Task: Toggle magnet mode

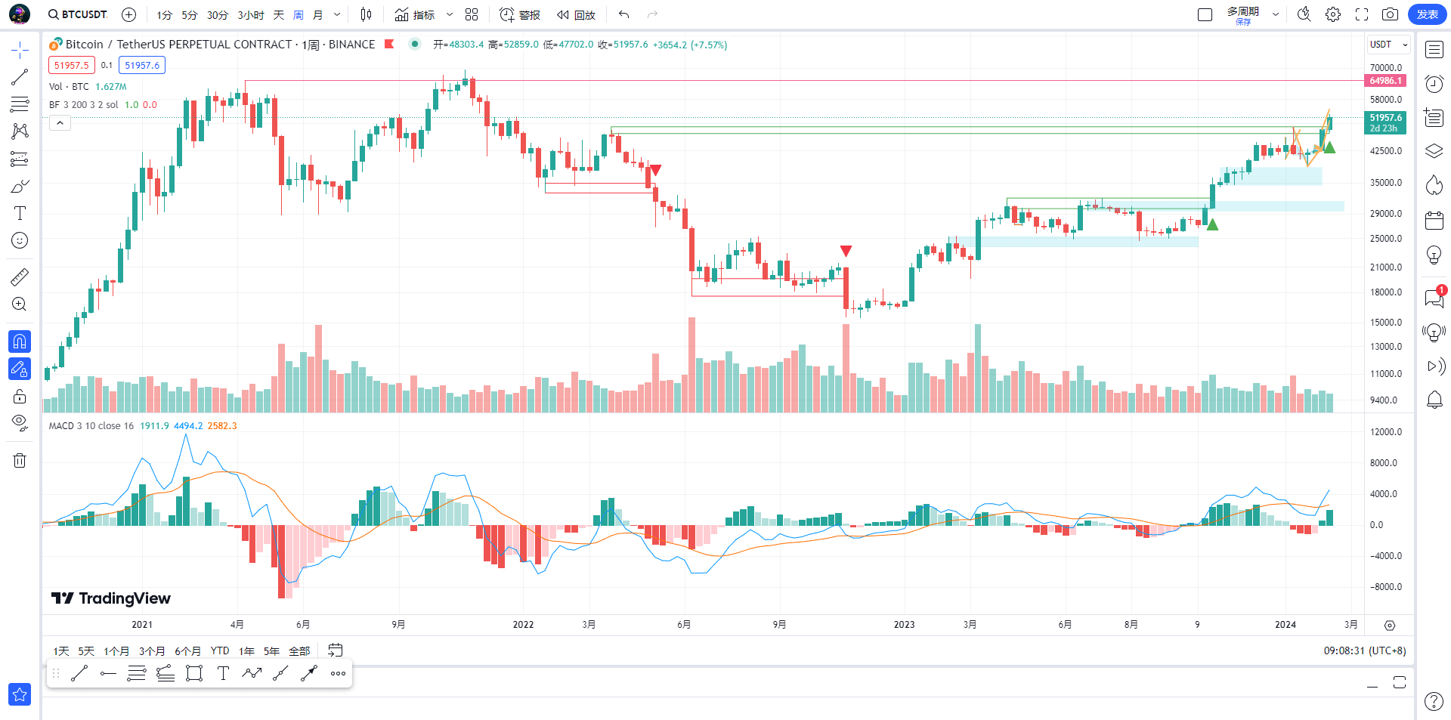Action: (x=20, y=341)
